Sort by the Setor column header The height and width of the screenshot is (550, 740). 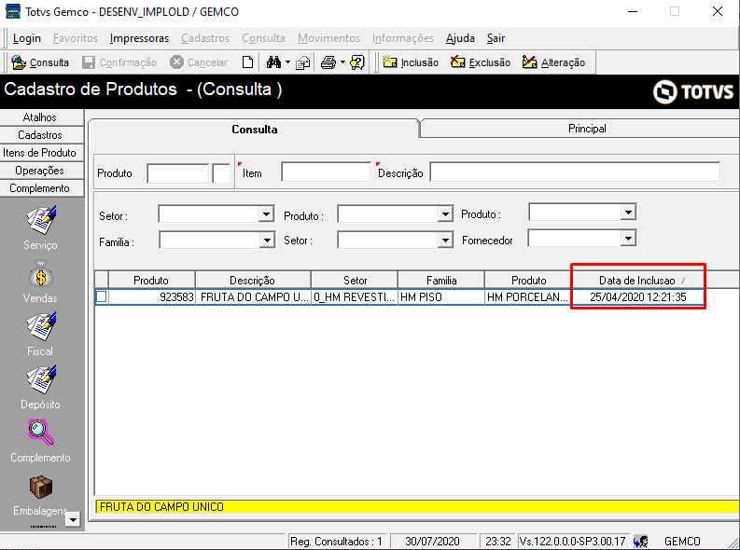355,281
